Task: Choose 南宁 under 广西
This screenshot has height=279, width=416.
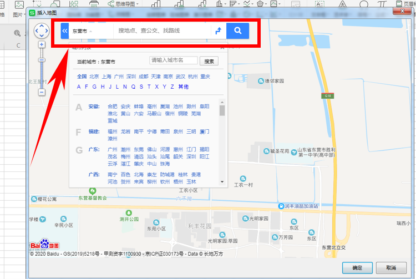Action: click(x=113, y=175)
